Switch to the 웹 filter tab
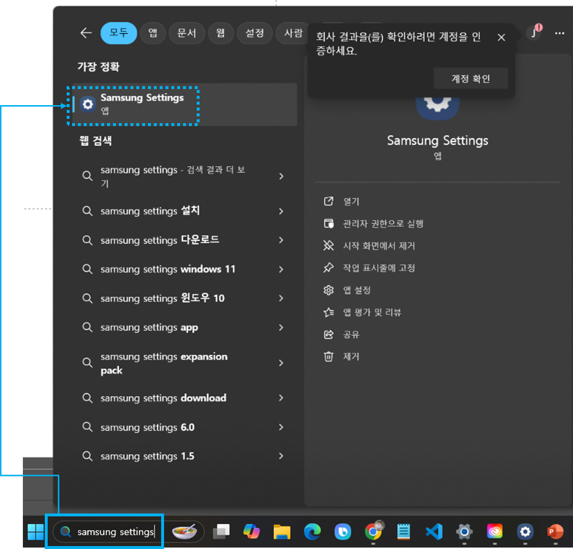 coord(221,33)
